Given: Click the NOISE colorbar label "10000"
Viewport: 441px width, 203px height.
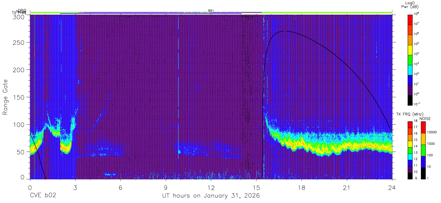Looking at the screenshot, I should 432,132.
